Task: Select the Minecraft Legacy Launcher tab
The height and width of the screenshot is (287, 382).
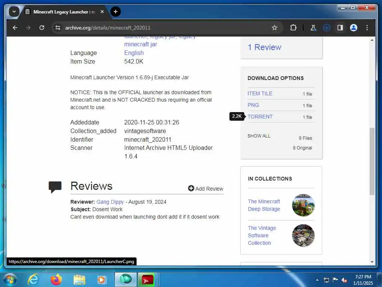Action: (65, 12)
